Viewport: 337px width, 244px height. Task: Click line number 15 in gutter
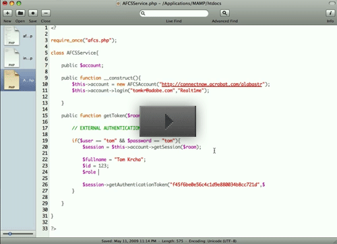45,115
